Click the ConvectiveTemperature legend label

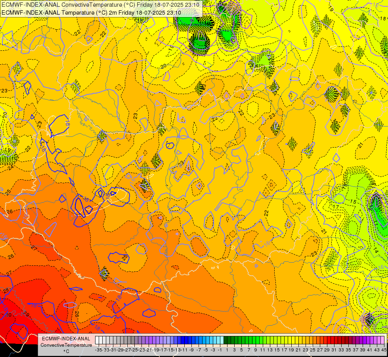point(66,345)
